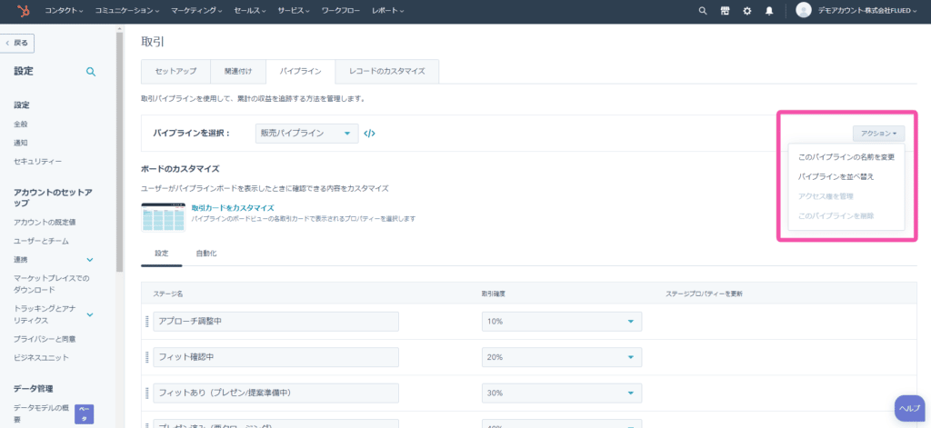The width and height of the screenshot is (931, 428).
Task: Open the コミュニケーション menu
Action: click(x=127, y=11)
